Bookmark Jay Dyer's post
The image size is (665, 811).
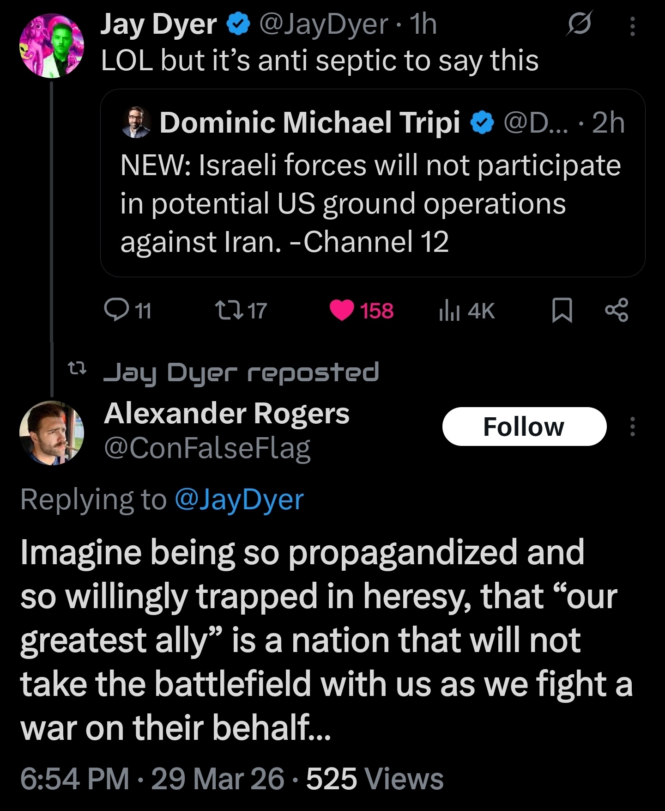pos(562,310)
